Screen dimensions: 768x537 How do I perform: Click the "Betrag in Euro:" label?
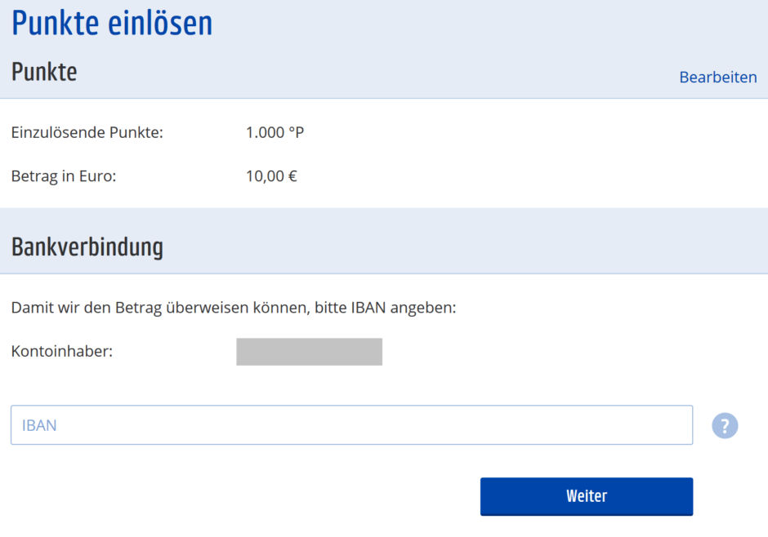(64, 175)
